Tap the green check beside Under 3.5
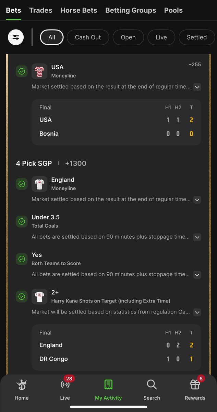This screenshot has height=412, width=217. pos(22,221)
